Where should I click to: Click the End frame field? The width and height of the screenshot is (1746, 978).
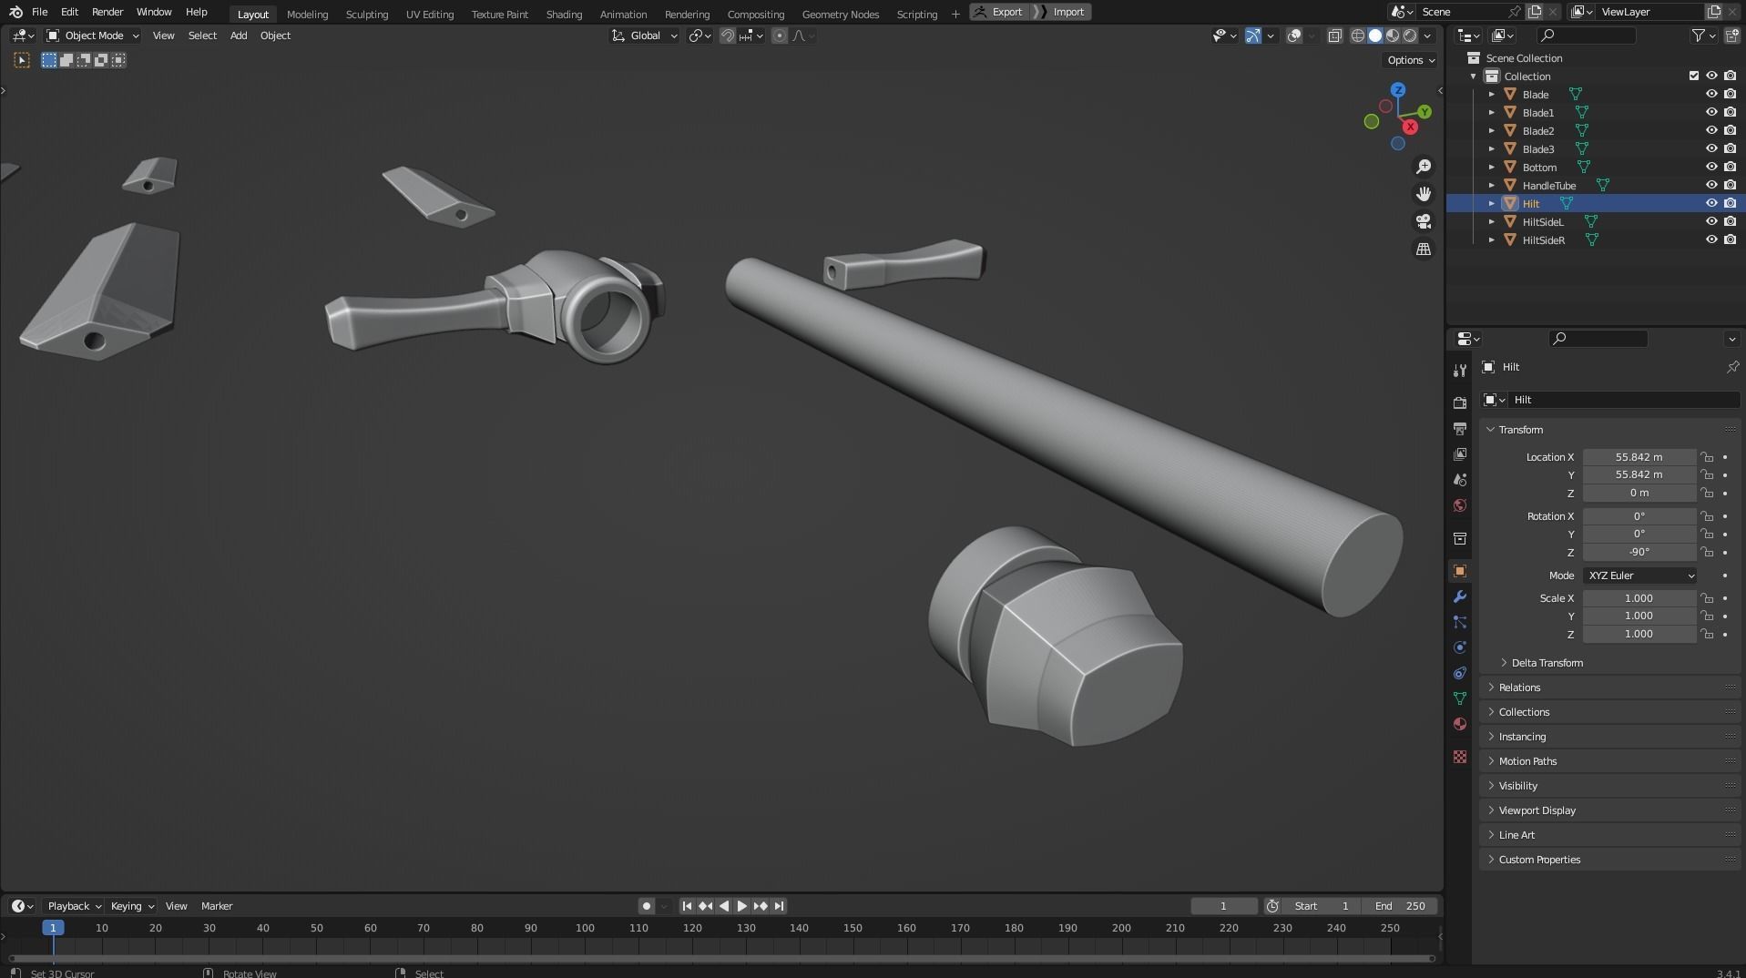coord(1400,906)
